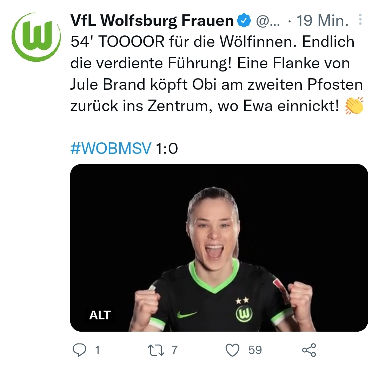This screenshot has height=366, width=379.
Task: Click the clapping hands emoji
Action: (354, 106)
